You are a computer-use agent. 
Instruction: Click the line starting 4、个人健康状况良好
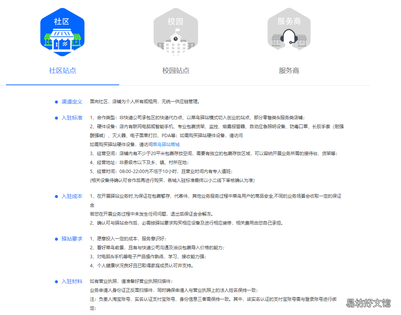[x=142, y=265]
